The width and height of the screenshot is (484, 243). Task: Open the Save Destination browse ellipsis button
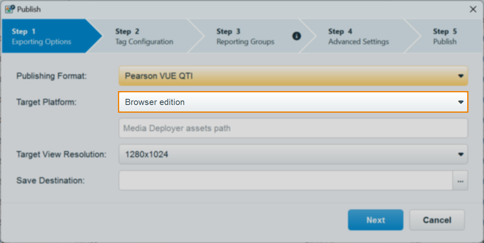click(x=460, y=181)
